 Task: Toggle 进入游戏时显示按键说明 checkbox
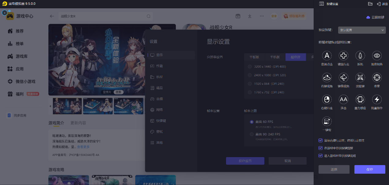pos(320,156)
